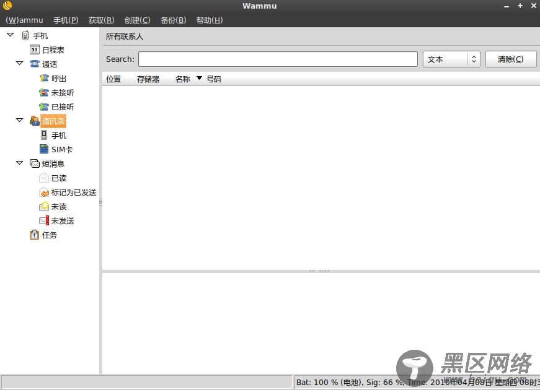Click the sent message icon beside 标记为已发送

[44, 193]
